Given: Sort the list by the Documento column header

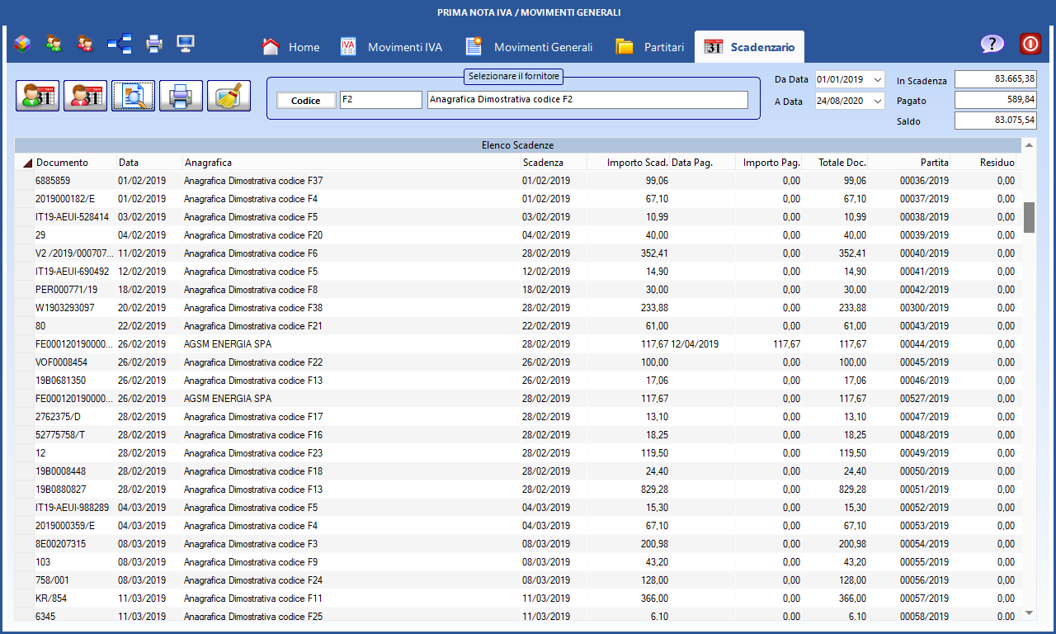Looking at the screenshot, I should pos(62,163).
